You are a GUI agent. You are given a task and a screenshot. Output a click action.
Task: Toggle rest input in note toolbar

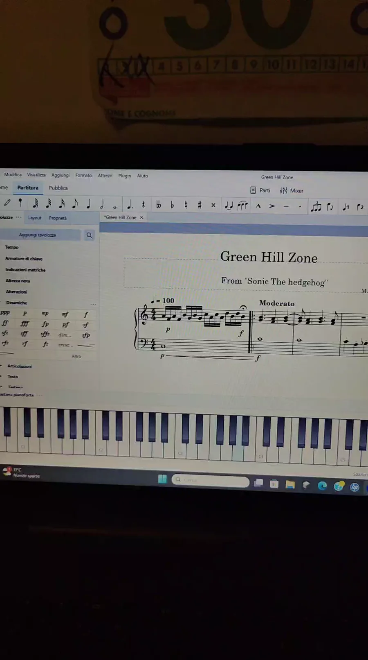click(x=143, y=205)
